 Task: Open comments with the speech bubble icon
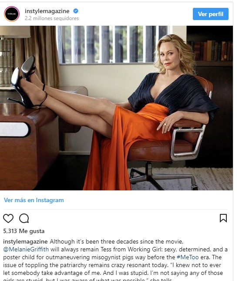24,218
